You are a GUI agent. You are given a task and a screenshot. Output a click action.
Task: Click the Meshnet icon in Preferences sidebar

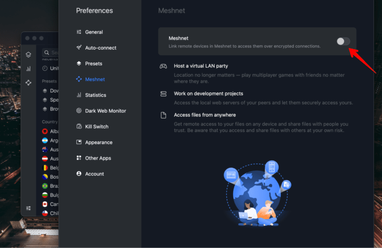[79, 80]
